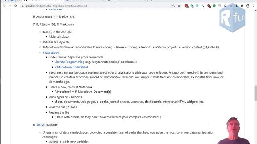Click "RMarkdown Notebook: reproducible literate coding" line
Image resolution: width=257 pixels, height=144 pixels.
click(x=131, y=47)
